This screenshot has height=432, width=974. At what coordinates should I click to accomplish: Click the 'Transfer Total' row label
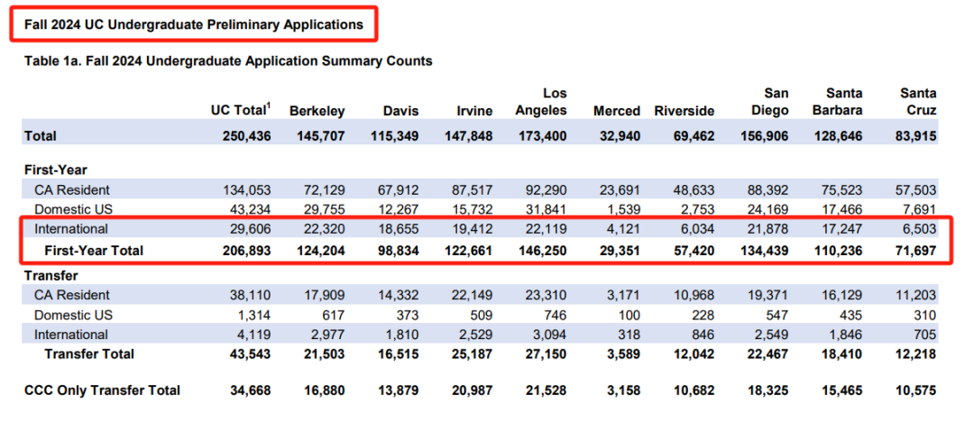click(88, 354)
